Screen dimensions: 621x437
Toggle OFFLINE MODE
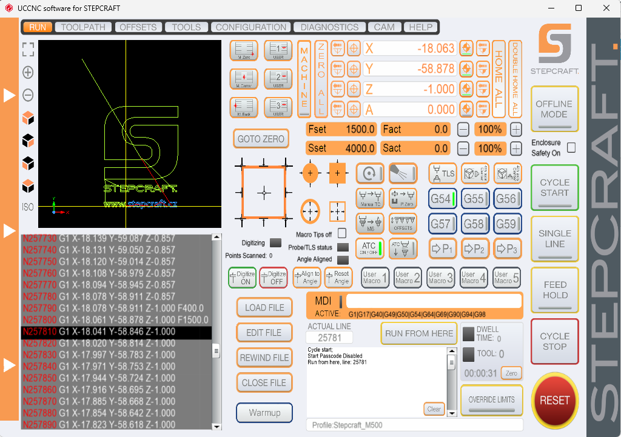point(554,109)
